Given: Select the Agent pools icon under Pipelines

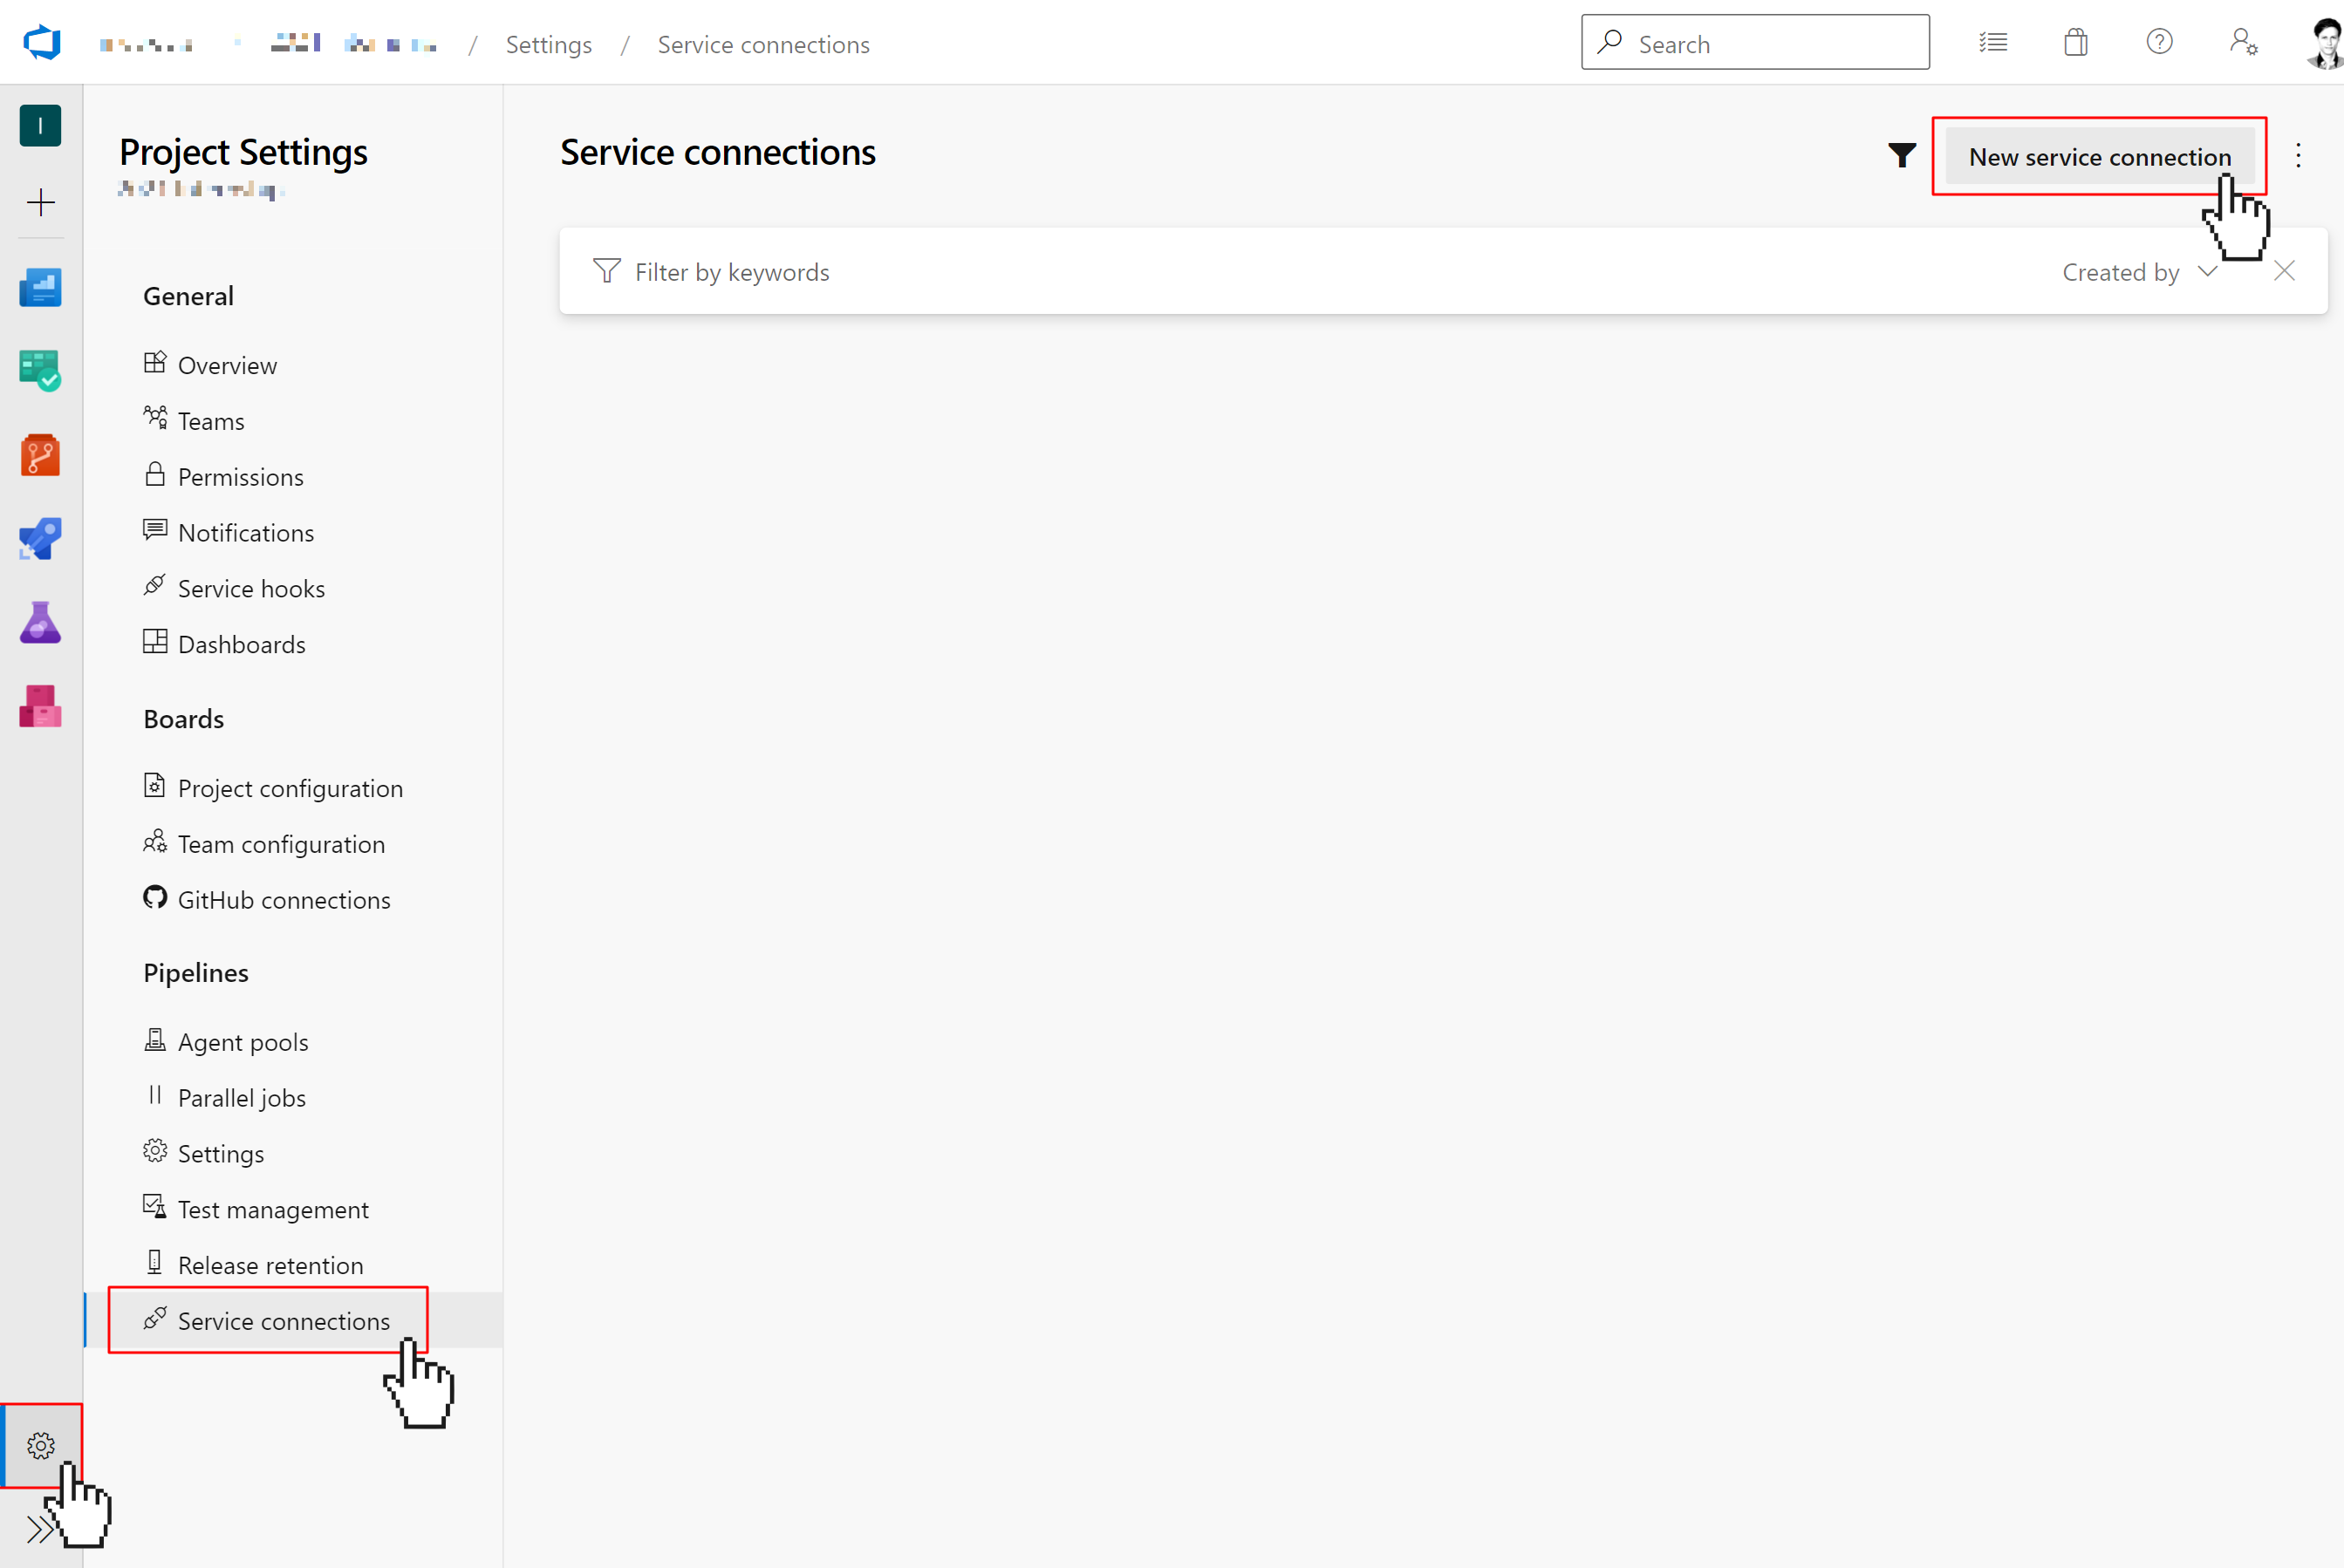Looking at the screenshot, I should (x=156, y=1040).
